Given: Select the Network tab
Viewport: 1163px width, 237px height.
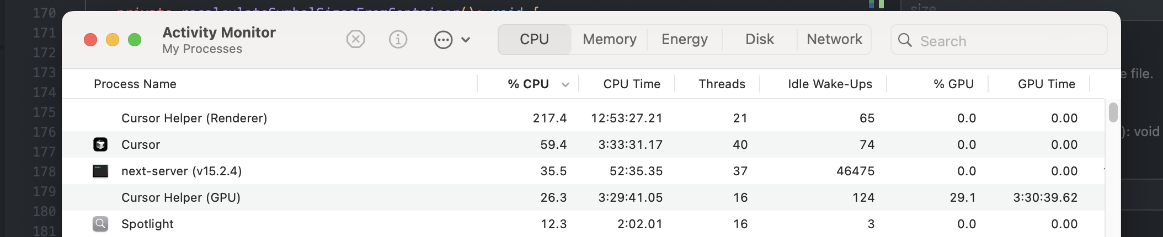Looking at the screenshot, I should pos(834,40).
